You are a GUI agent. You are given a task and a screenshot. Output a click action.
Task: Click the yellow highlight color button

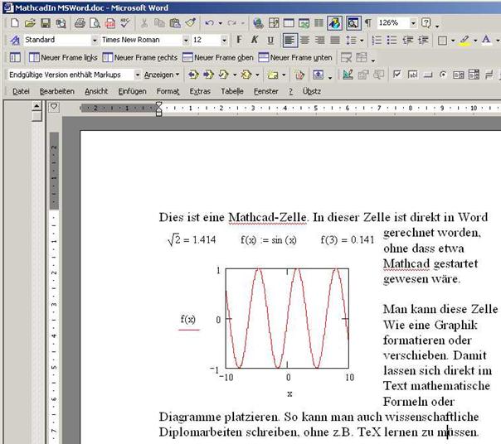click(x=464, y=40)
